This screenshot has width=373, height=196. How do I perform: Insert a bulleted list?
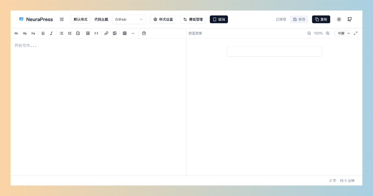(61, 33)
